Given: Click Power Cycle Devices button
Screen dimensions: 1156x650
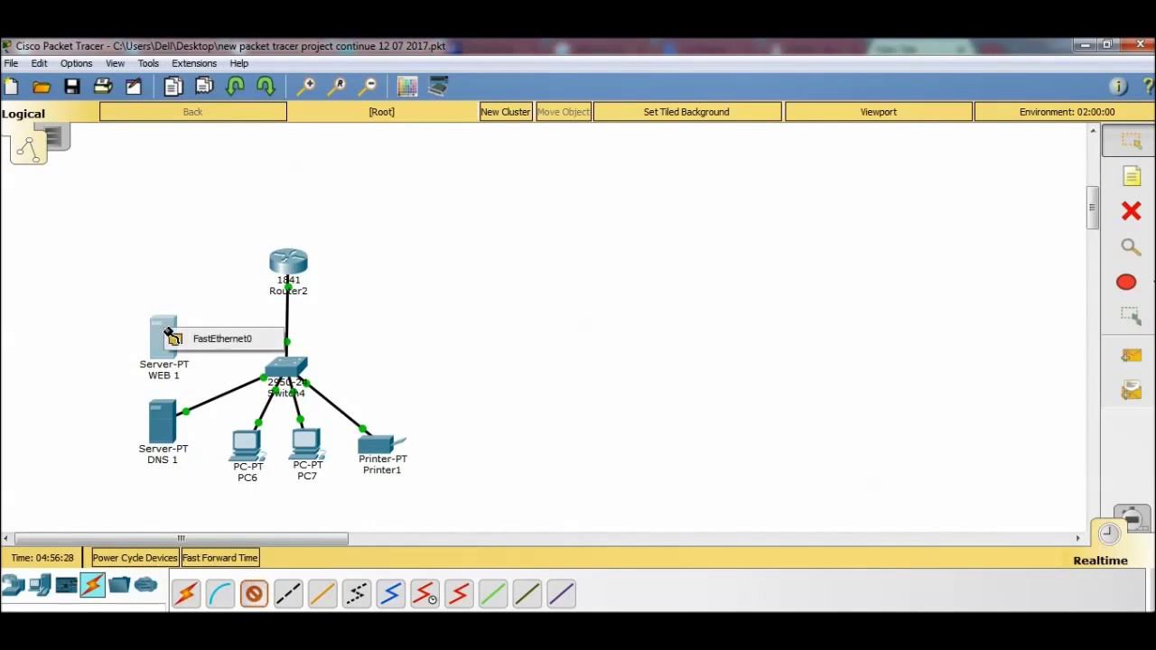Looking at the screenshot, I should (x=135, y=558).
